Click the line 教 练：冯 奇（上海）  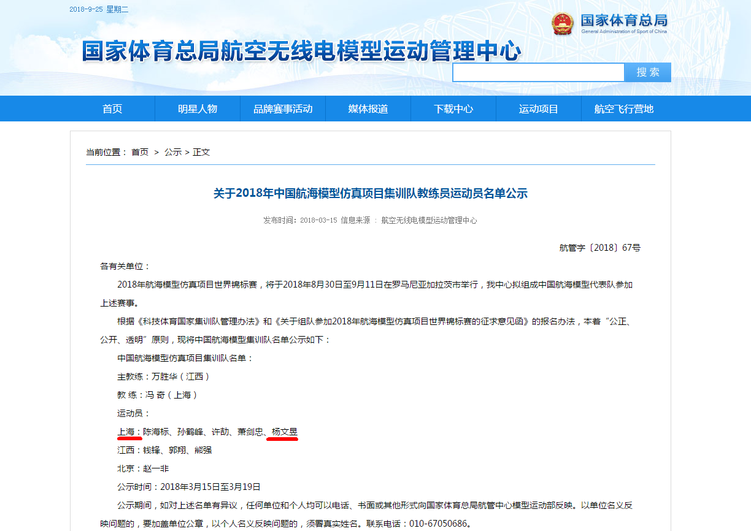pos(158,395)
